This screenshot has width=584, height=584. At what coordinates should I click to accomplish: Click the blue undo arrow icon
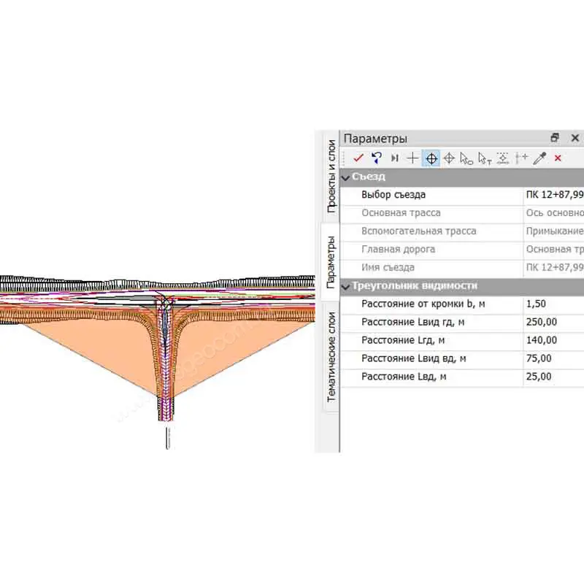coord(377,158)
